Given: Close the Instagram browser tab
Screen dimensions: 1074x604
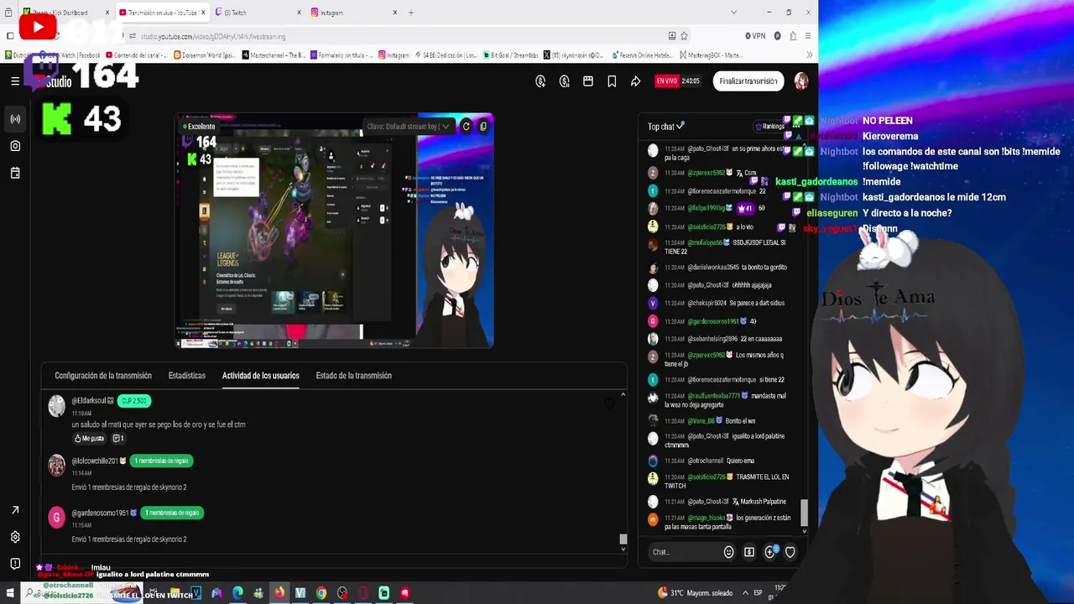Looking at the screenshot, I should (395, 13).
